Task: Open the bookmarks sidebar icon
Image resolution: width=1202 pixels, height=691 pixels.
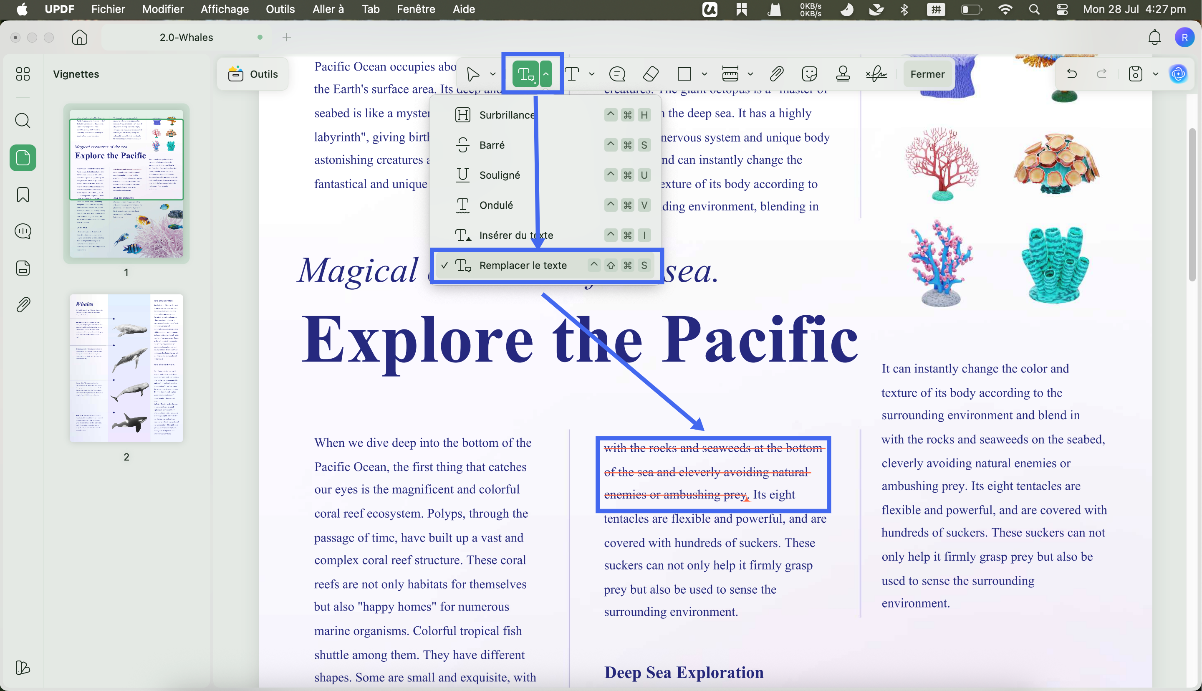Action: click(x=23, y=195)
